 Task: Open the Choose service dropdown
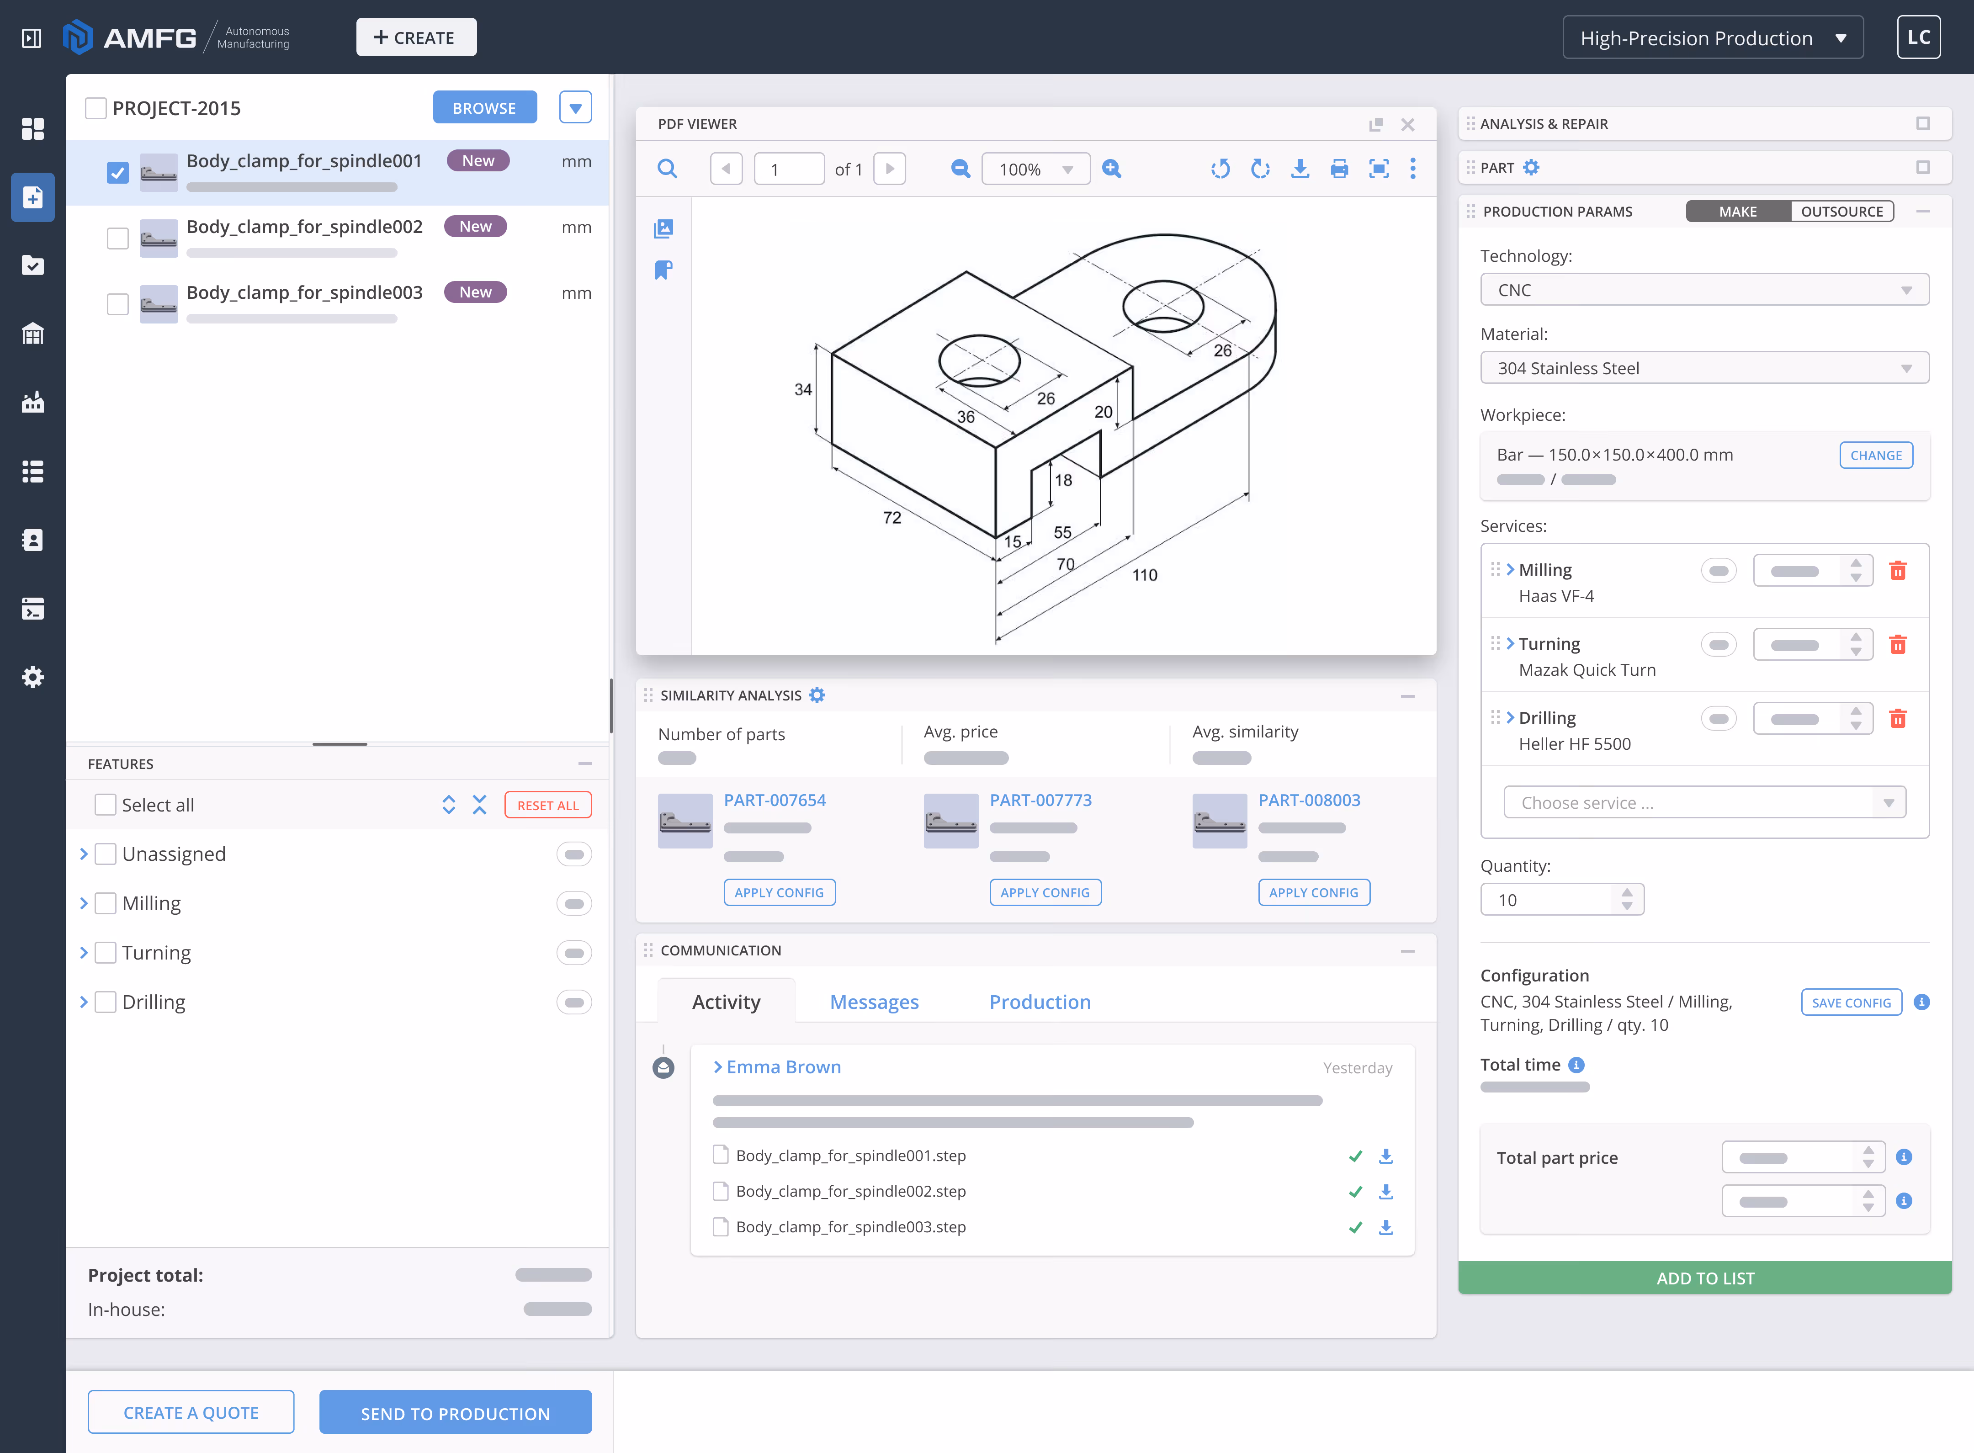point(1704,802)
